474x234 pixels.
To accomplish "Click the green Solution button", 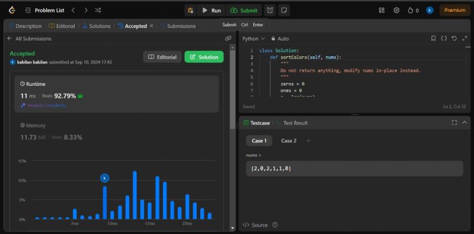I will click(204, 57).
